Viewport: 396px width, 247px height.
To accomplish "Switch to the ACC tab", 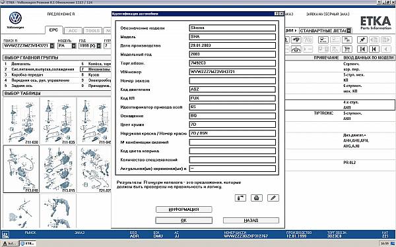I will (73, 30).
